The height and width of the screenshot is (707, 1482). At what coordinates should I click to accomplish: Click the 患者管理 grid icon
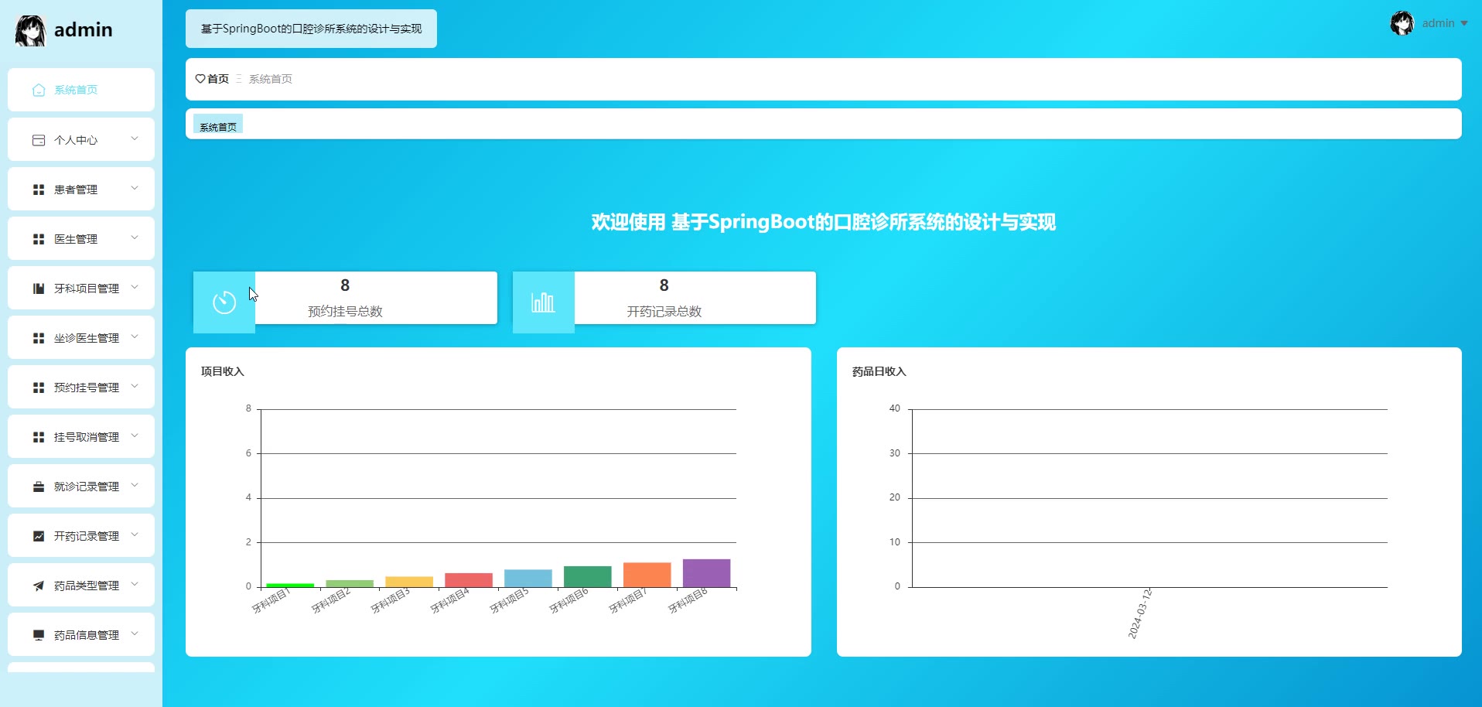pyautogui.click(x=39, y=190)
